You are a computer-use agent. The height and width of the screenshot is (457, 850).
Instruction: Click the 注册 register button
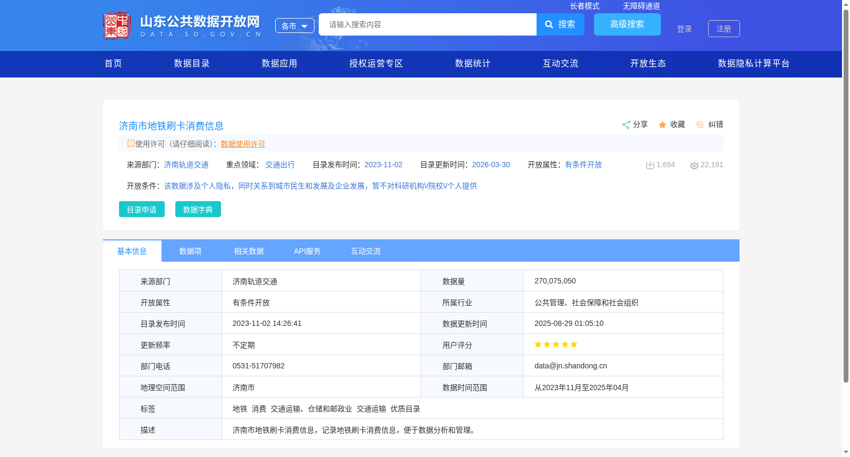pyautogui.click(x=724, y=29)
